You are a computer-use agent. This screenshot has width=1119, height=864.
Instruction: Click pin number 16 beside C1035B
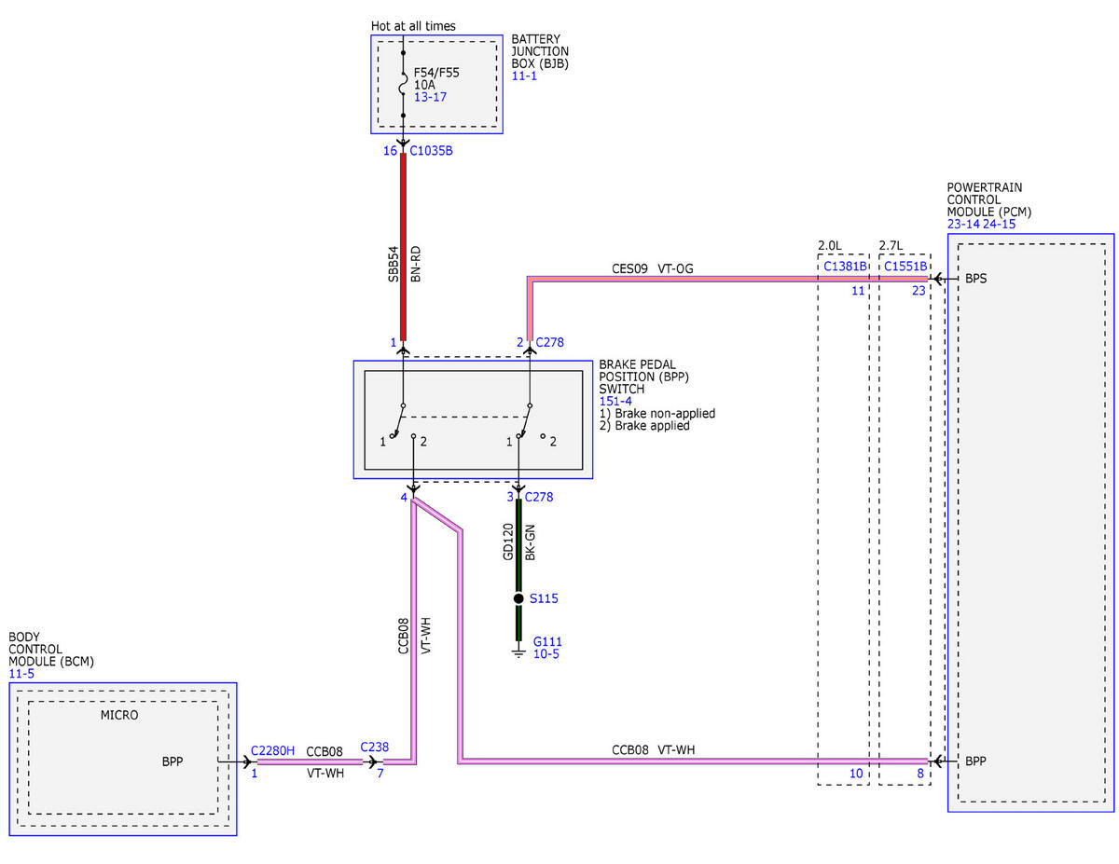point(391,150)
